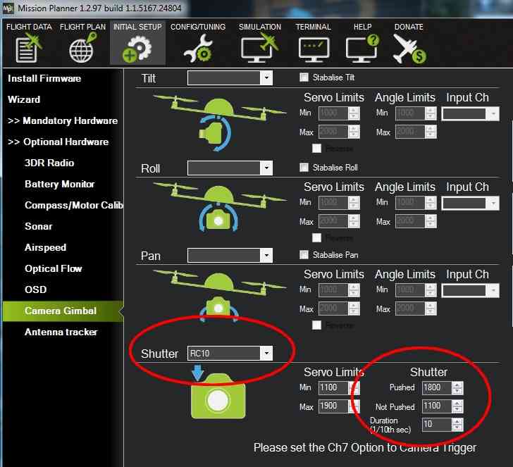Open the Terminal icon

tap(314, 48)
